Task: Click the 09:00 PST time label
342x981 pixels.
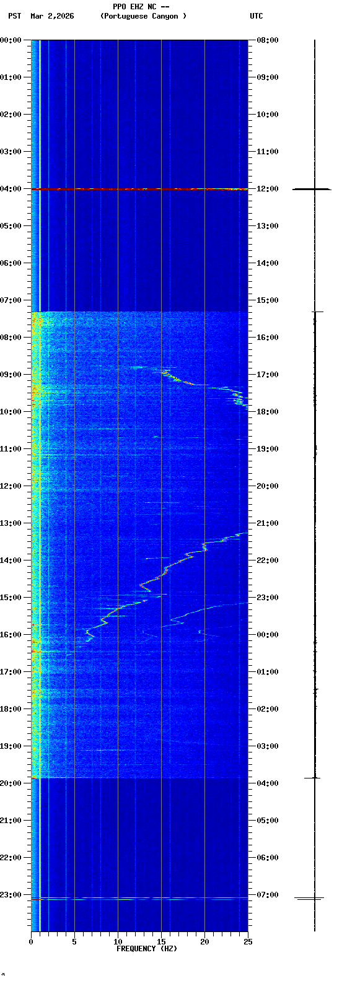Action: coord(11,374)
